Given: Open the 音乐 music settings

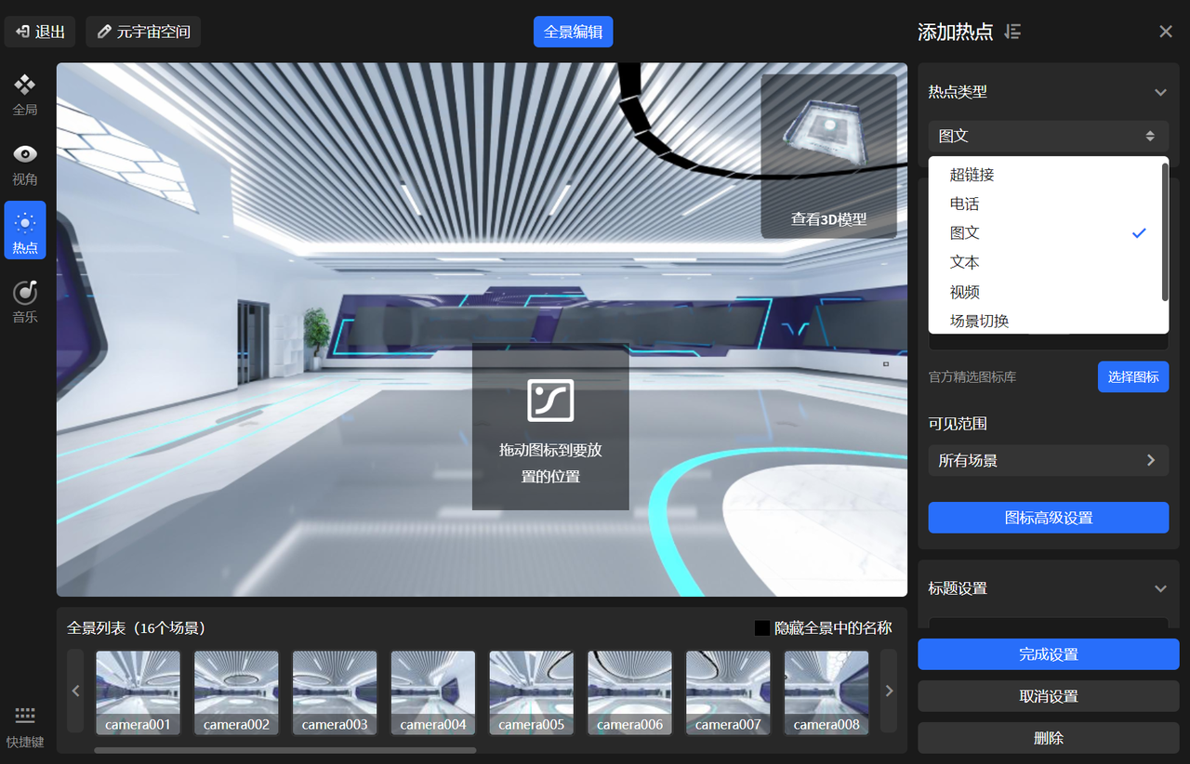Looking at the screenshot, I should click(x=25, y=302).
